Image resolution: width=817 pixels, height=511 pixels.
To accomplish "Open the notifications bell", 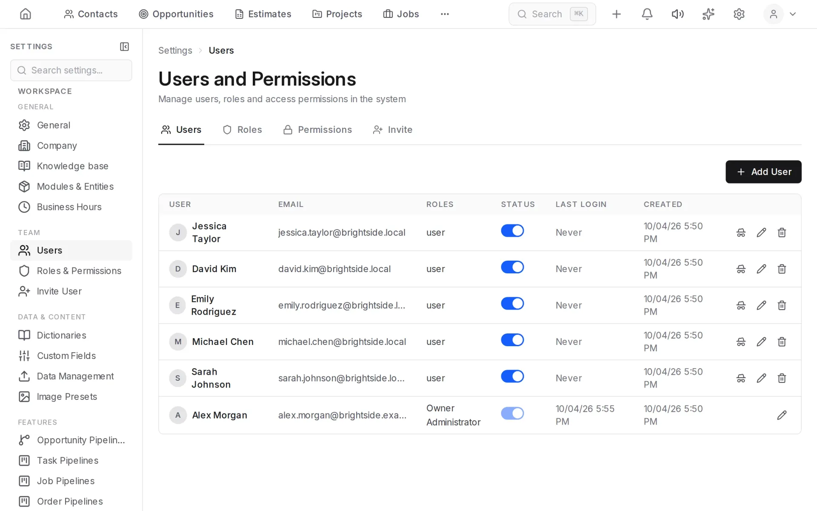I will click(x=647, y=14).
